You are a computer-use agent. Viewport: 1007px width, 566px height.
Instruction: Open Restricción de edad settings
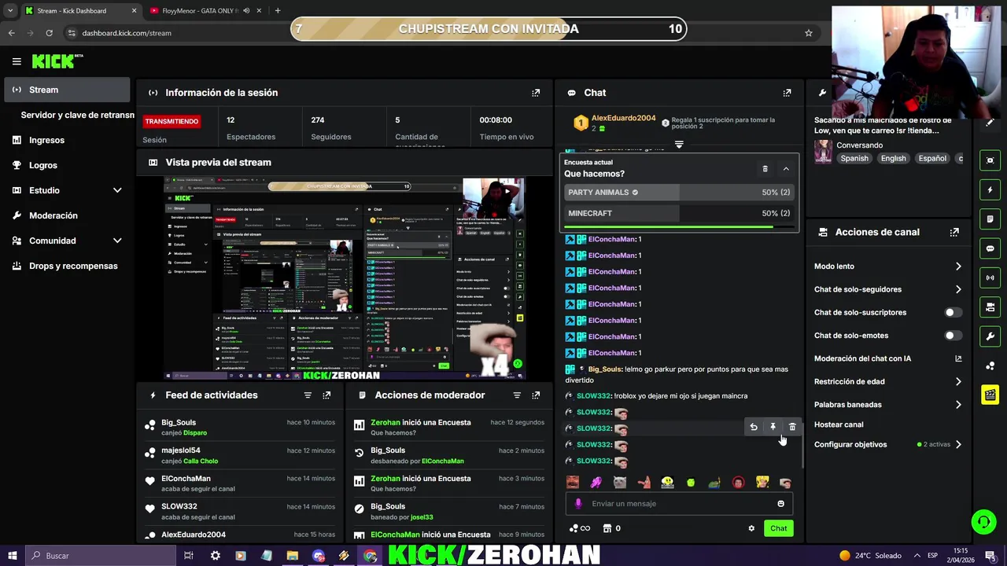[x=887, y=381]
